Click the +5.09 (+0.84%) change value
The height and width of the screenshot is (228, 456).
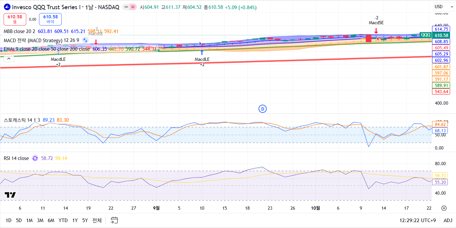241,7
